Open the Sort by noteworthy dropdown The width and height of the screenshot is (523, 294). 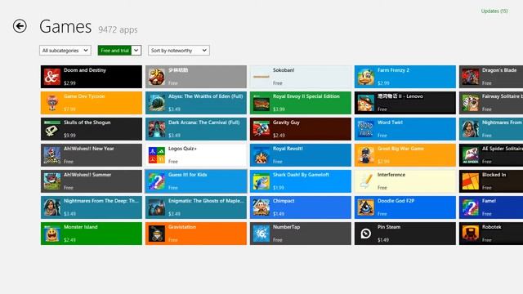click(x=179, y=51)
